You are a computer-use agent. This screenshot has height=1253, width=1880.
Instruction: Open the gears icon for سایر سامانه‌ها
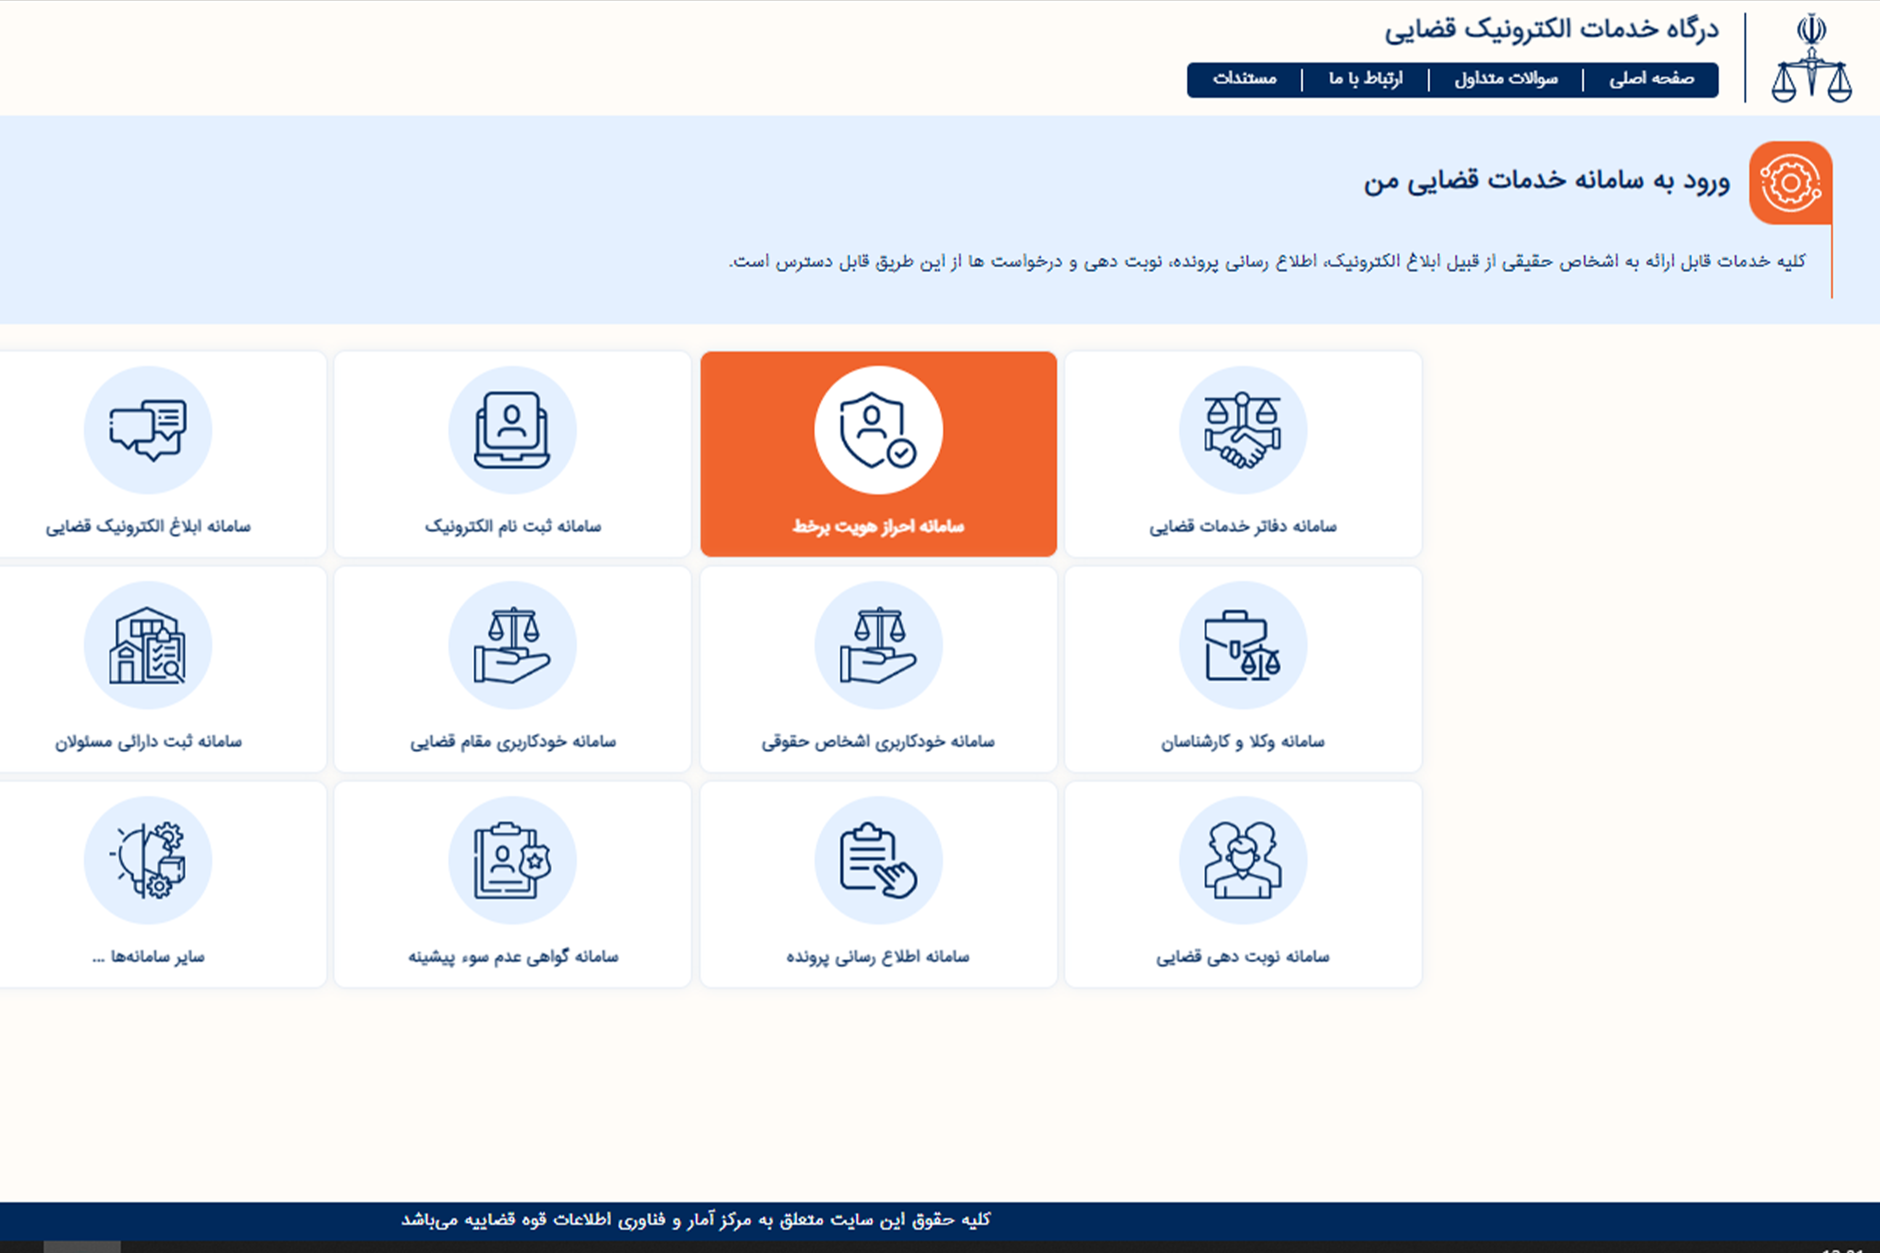pos(148,860)
